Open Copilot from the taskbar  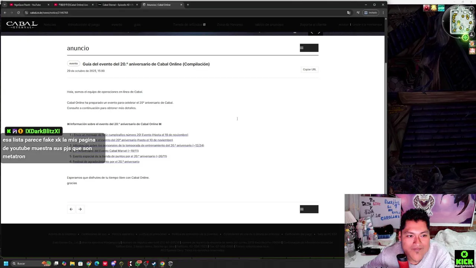pos(64,264)
